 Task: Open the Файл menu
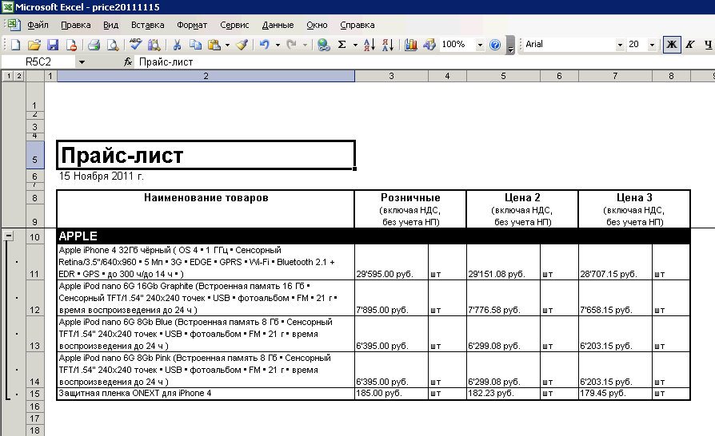point(38,25)
